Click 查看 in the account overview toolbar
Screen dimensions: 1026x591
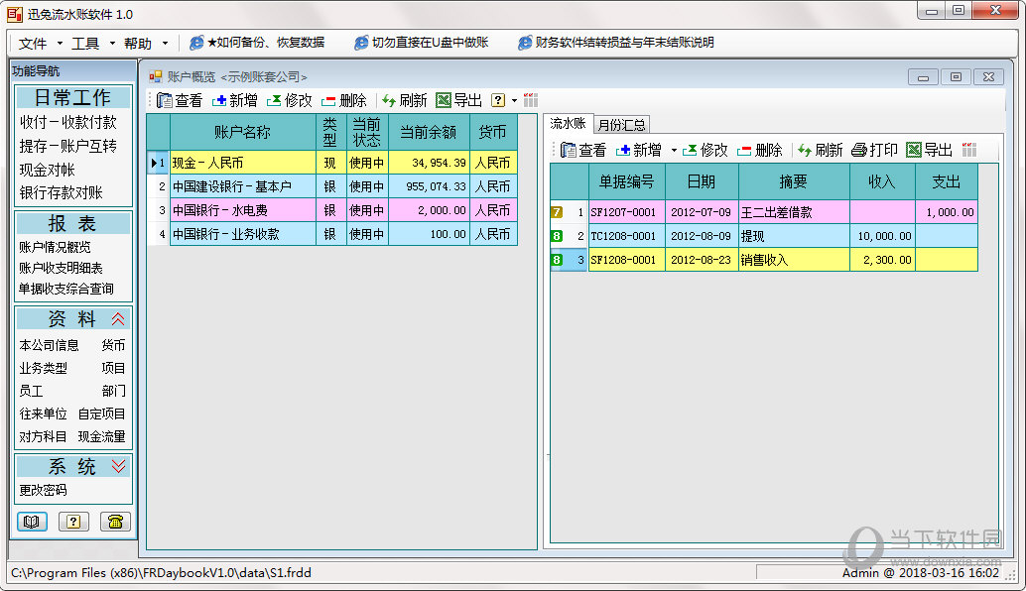point(180,100)
